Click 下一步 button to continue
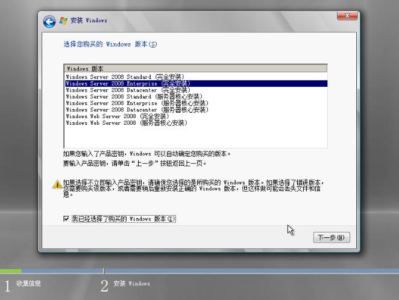The height and width of the screenshot is (300, 399). [x=331, y=237]
